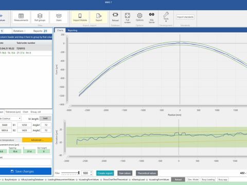Click the Angle1 input field
The width and height of the screenshot is (247, 185).
coord(46,125)
